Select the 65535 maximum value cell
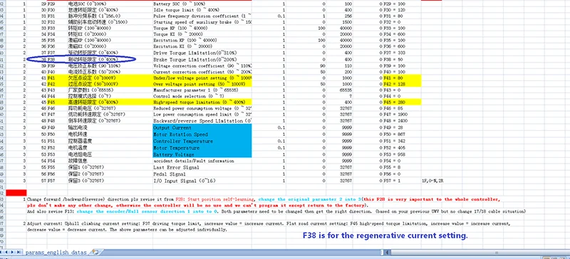The height and width of the screenshot is (259, 570). click(x=340, y=90)
